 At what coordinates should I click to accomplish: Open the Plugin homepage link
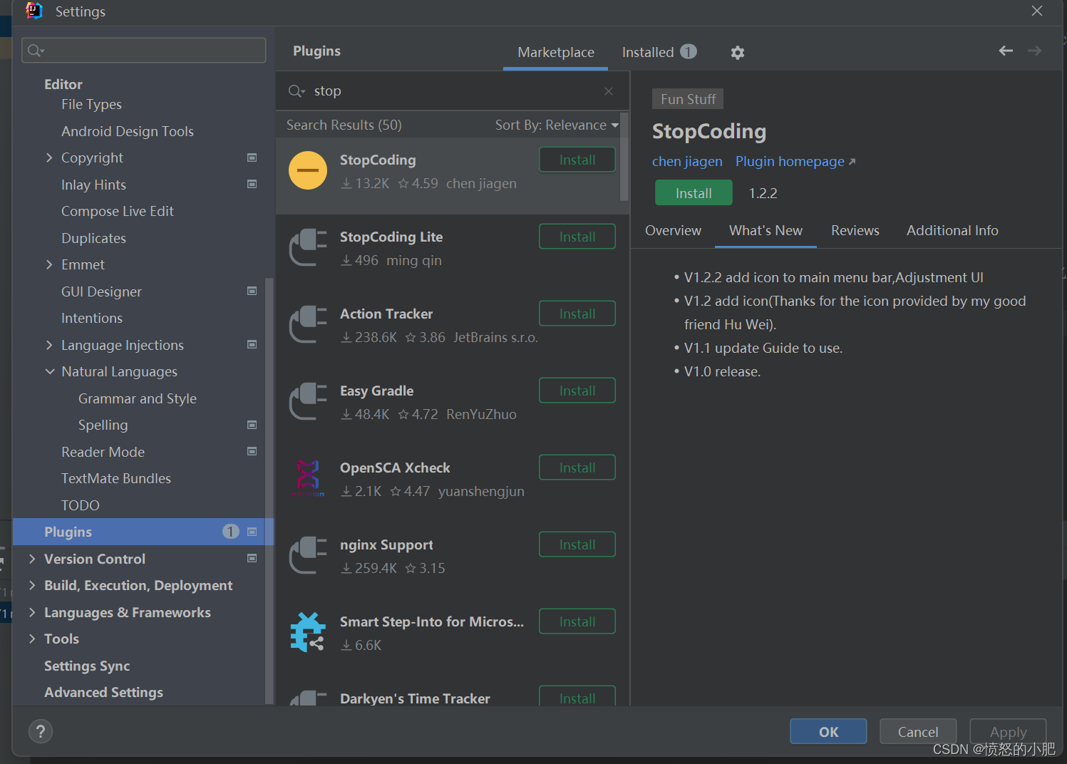click(x=795, y=162)
